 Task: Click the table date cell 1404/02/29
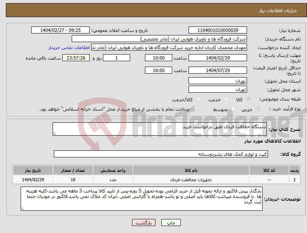pos(33,180)
